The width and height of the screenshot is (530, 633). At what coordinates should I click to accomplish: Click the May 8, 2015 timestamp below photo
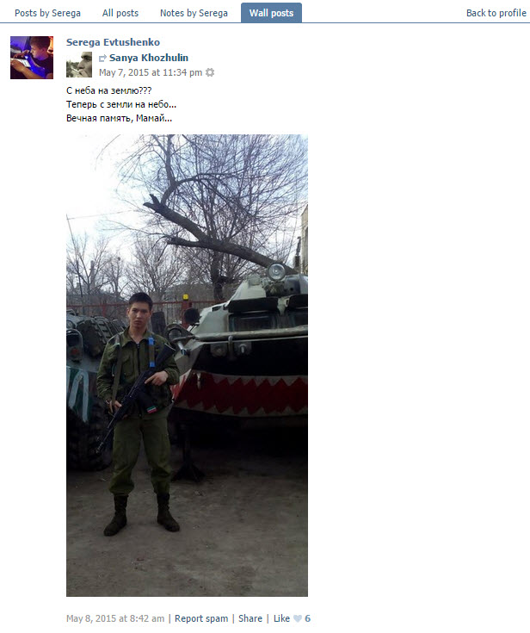click(115, 618)
